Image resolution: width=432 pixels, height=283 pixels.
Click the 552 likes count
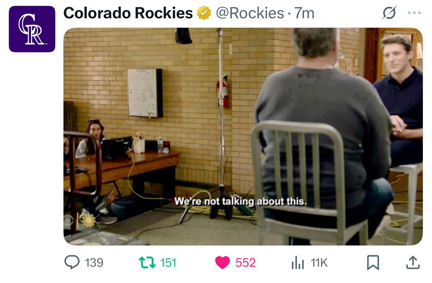pyautogui.click(x=245, y=263)
